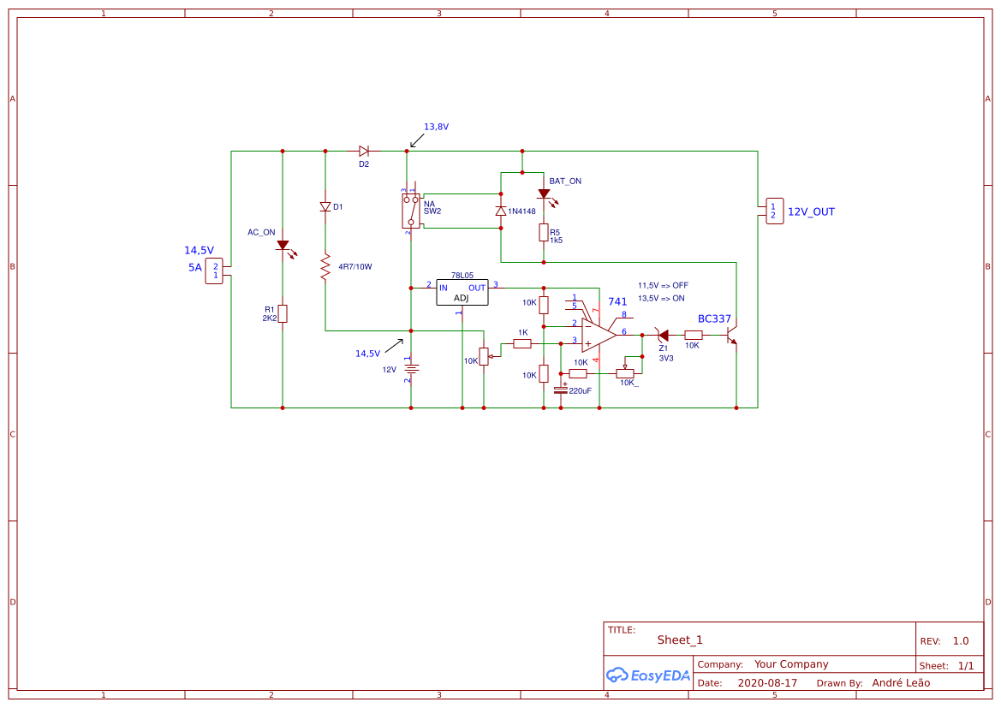Viewport: 1001px width, 708px height.
Task: Select the 12V_OUT connector
Action: point(773,211)
